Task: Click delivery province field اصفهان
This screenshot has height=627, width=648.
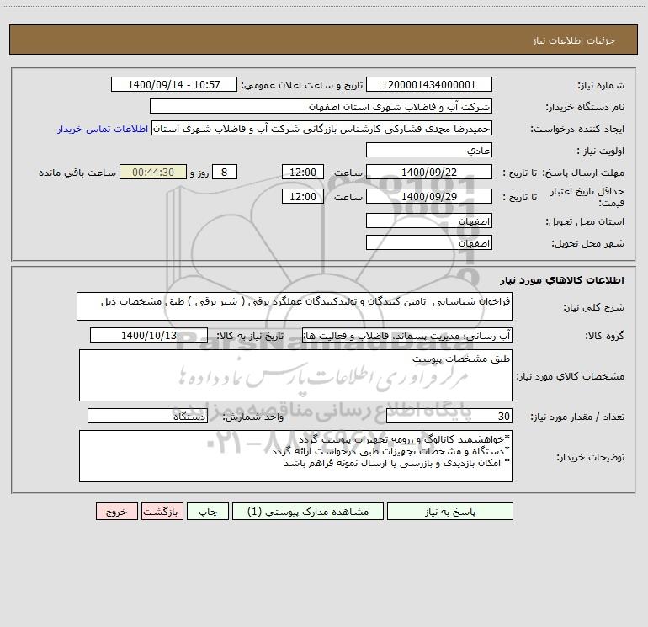Action: 429,221
